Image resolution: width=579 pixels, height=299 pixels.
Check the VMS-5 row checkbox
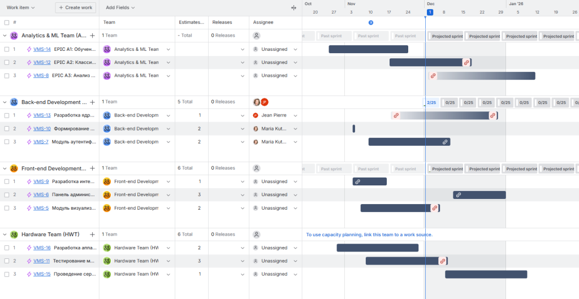(x=7, y=208)
